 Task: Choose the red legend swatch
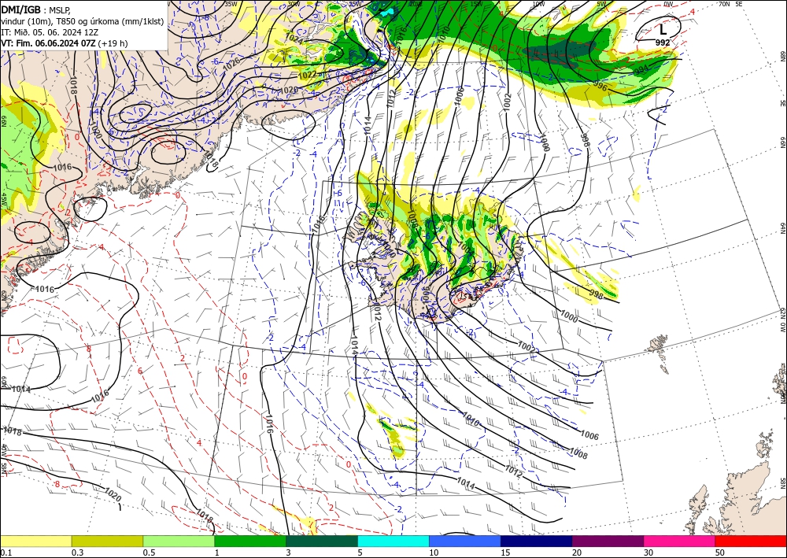pos(751,541)
